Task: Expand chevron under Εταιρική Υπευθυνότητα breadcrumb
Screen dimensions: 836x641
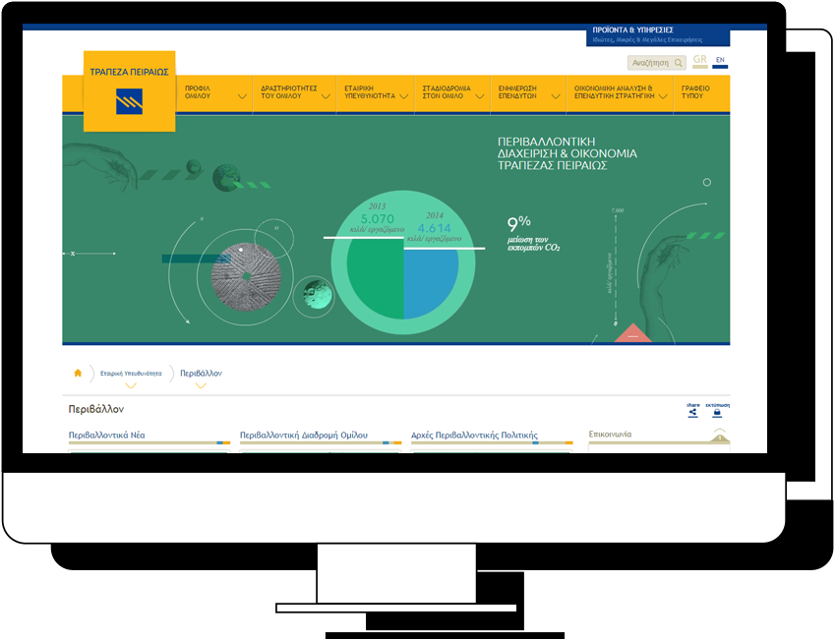Action: tap(131, 385)
